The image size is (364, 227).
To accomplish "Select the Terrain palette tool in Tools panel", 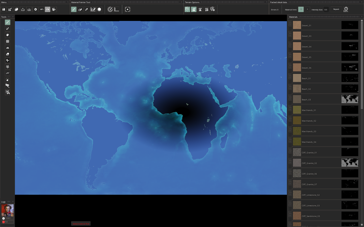I will pyautogui.click(x=7, y=35).
